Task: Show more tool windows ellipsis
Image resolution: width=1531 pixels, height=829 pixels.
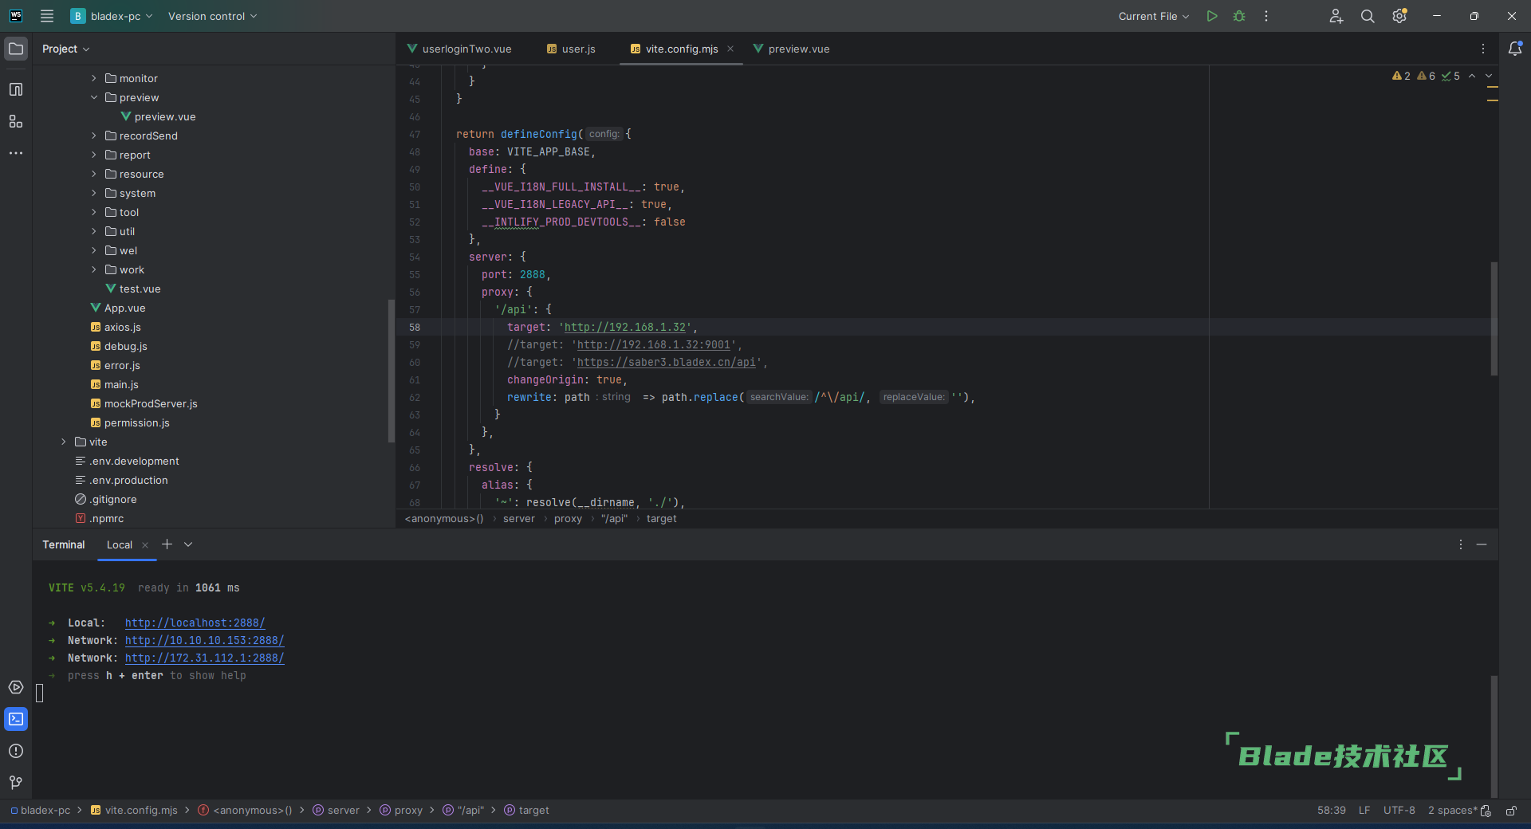Action: 16,153
